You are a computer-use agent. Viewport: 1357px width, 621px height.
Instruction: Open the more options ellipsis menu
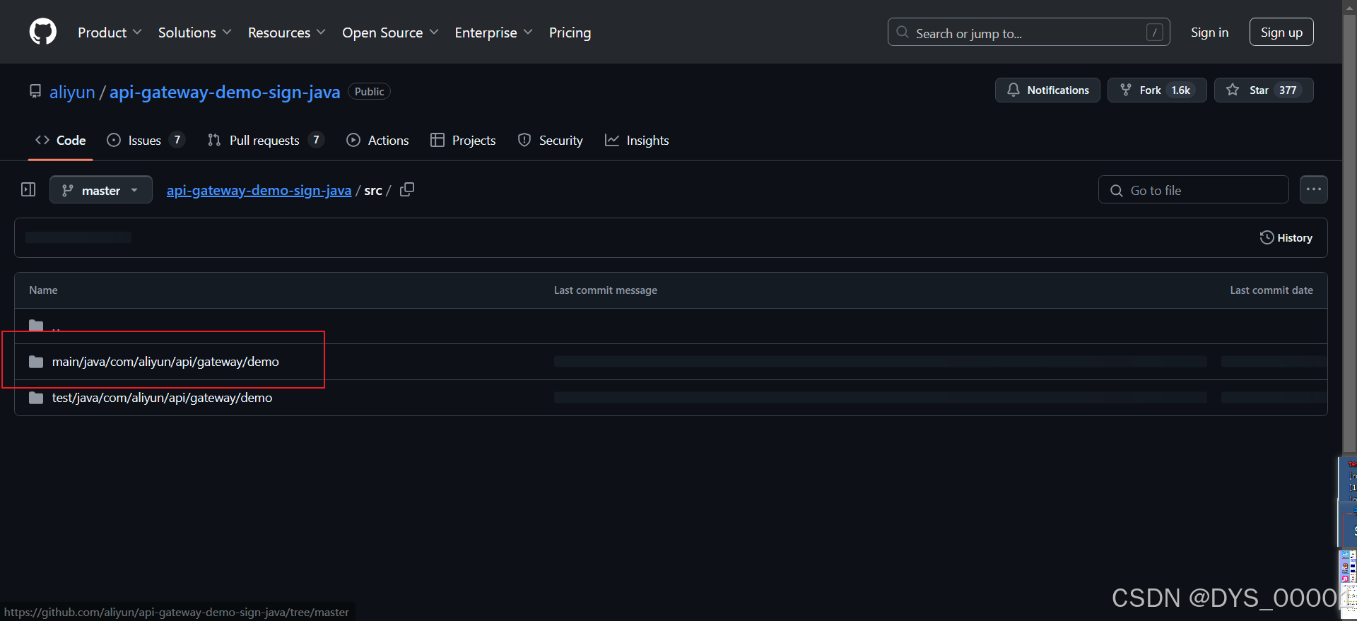1314,189
